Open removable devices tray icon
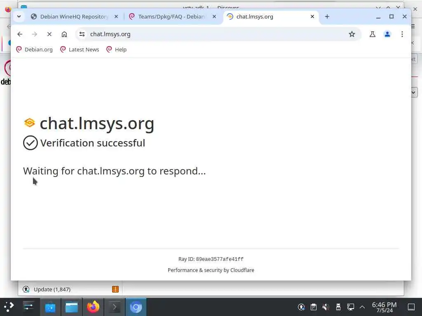 pyautogui.click(x=338, y=307)
